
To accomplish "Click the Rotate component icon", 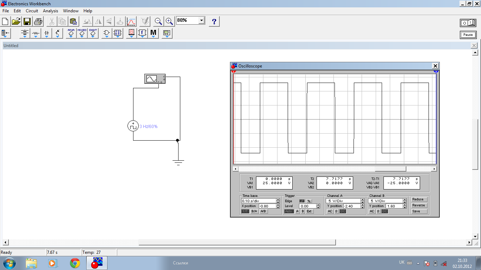I will tap(87, 21).
